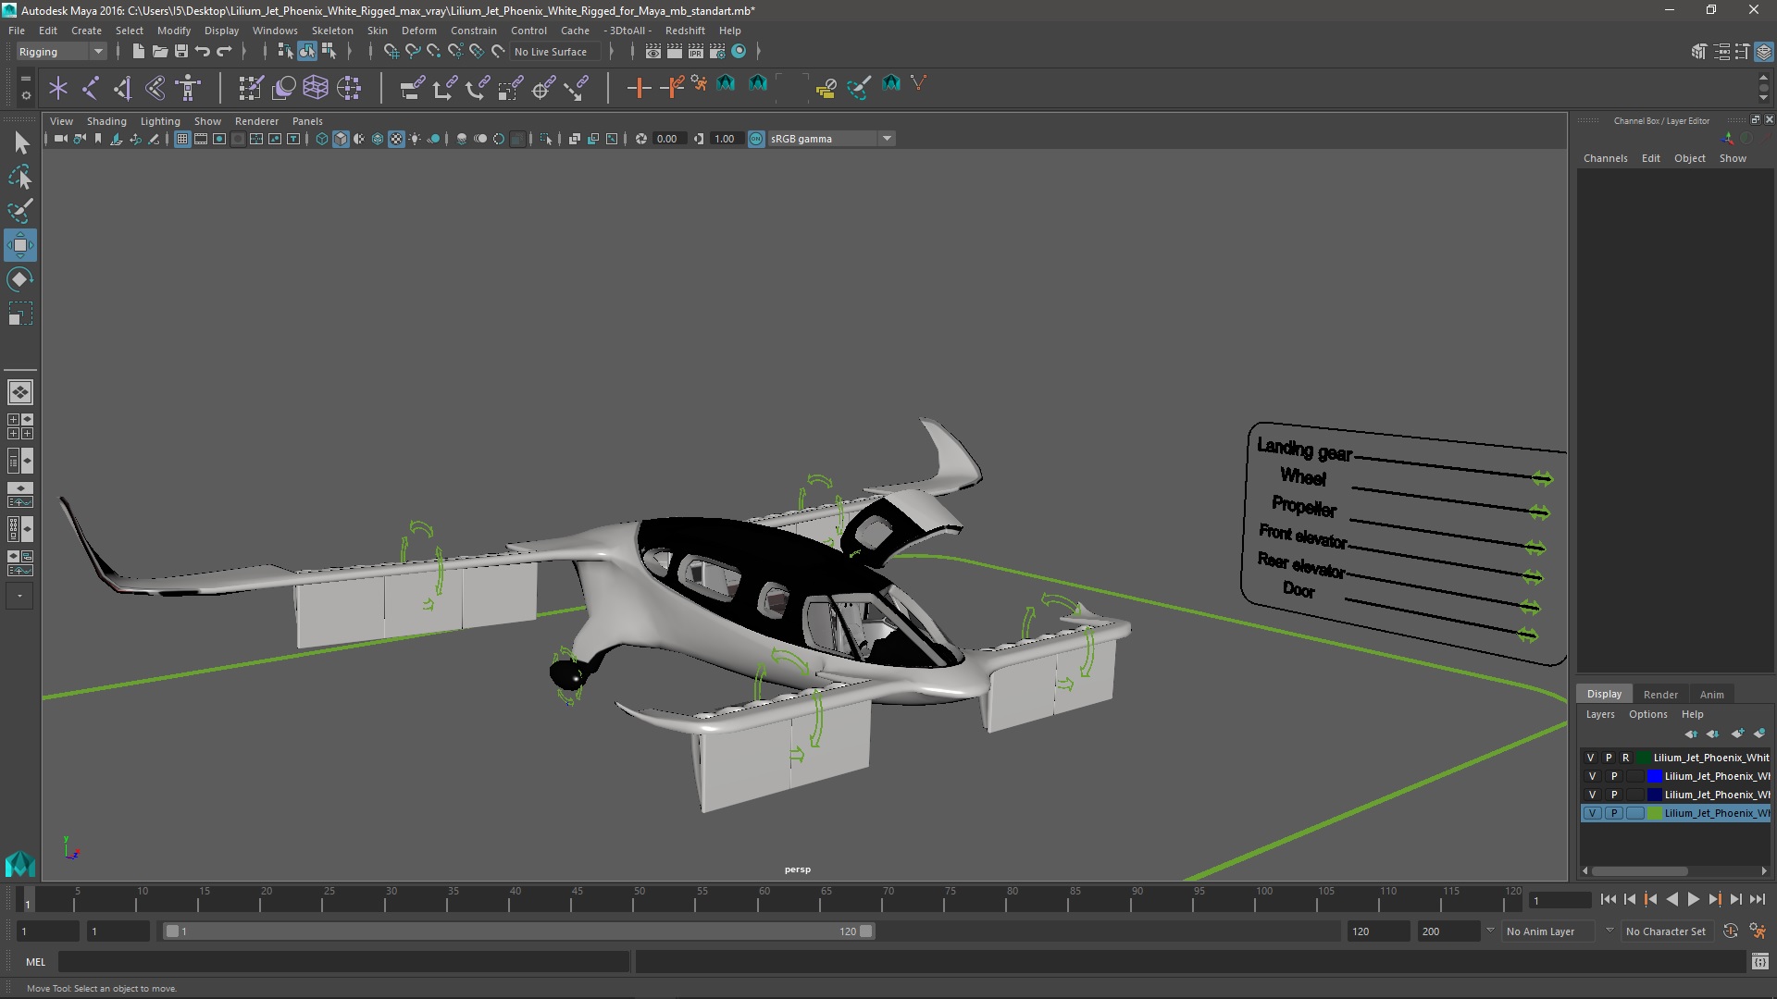The width and height of the screenshot is (1777, 999).
Task: Activate the Lasso select tool
Action: point(20,177)
